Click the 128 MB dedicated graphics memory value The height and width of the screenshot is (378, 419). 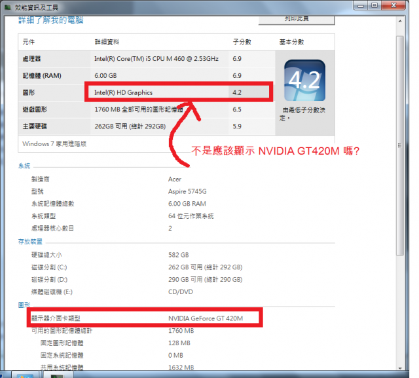click(x=179, y=343)
